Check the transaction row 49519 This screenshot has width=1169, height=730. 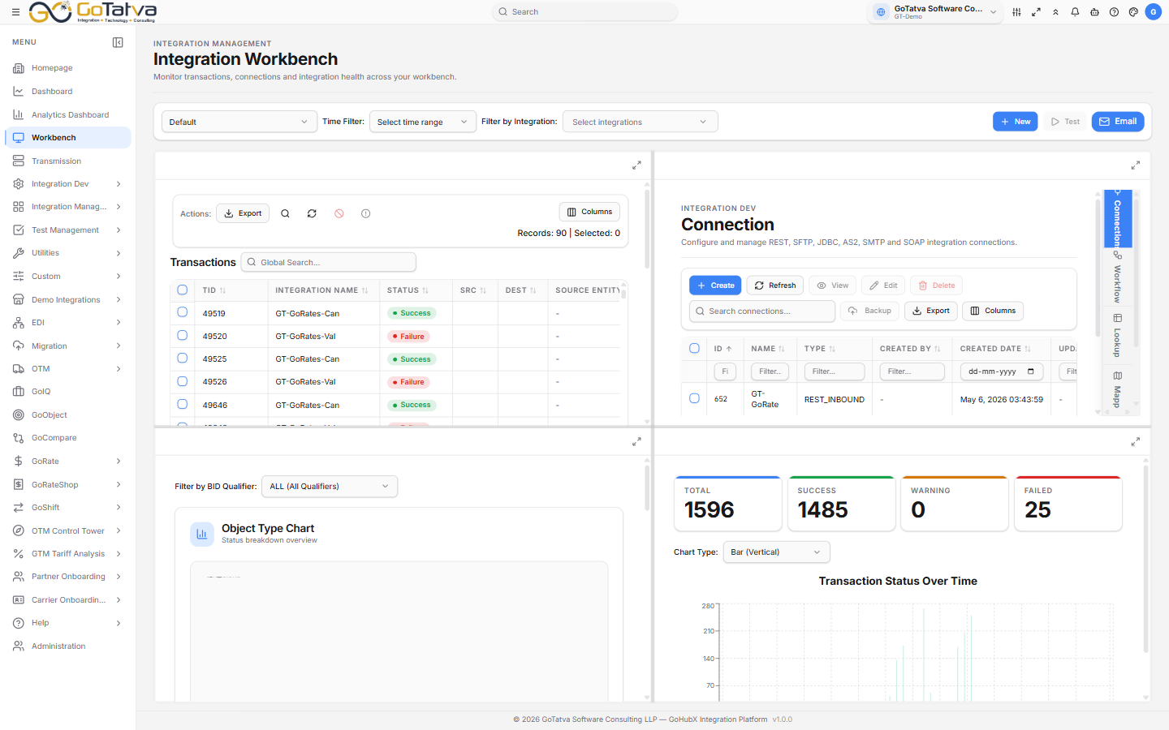pos(183,312)
